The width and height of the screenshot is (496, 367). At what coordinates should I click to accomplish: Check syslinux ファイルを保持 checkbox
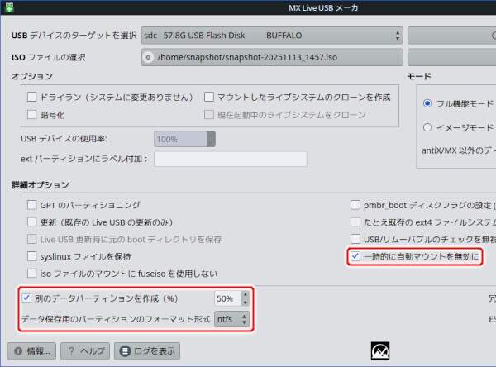point(32,256)
